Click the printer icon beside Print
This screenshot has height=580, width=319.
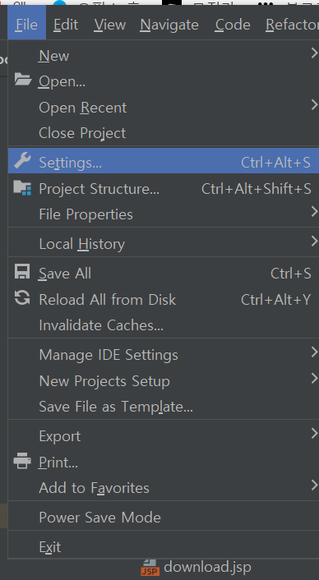[22, 462]
